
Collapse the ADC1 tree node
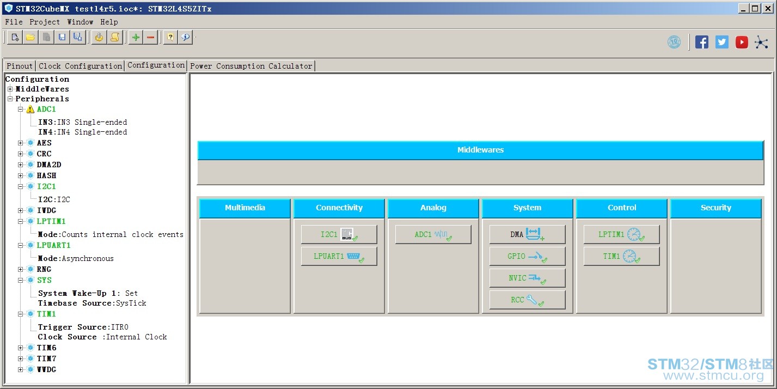point(21,110)
